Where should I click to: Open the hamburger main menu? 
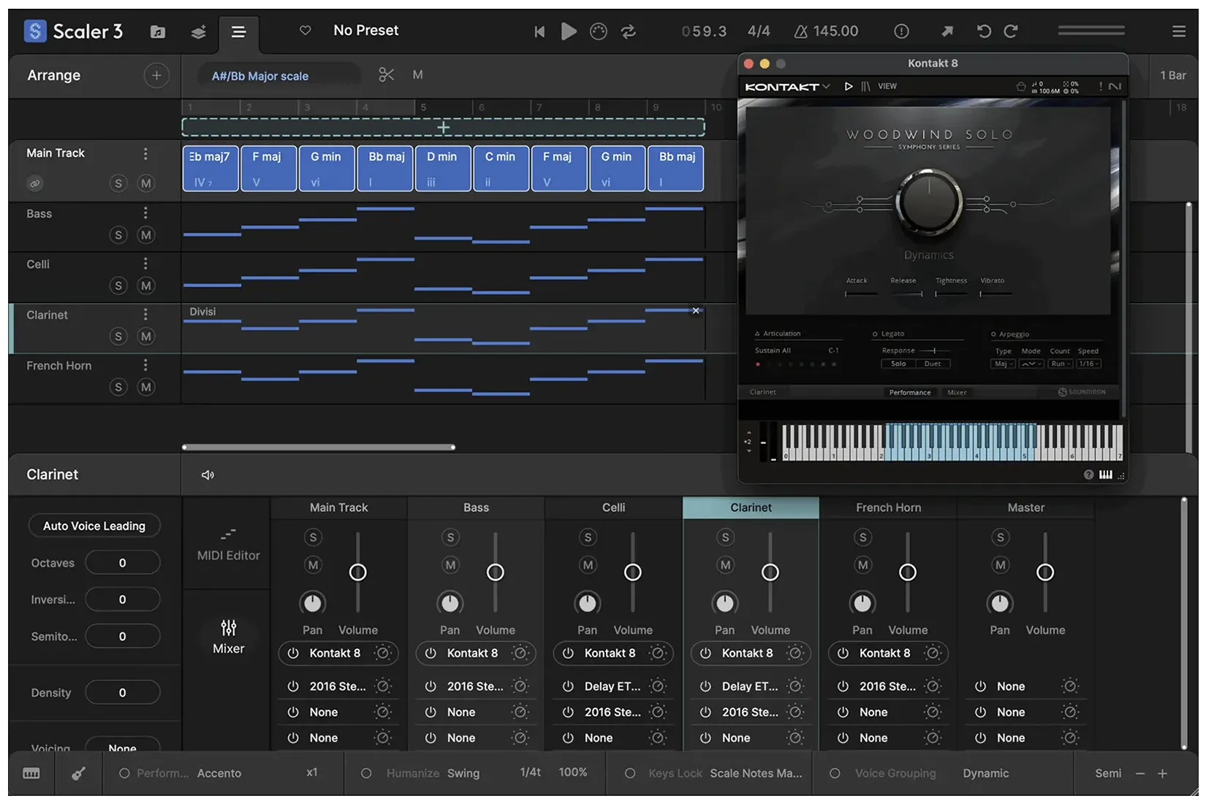[x=1179, y=31]
